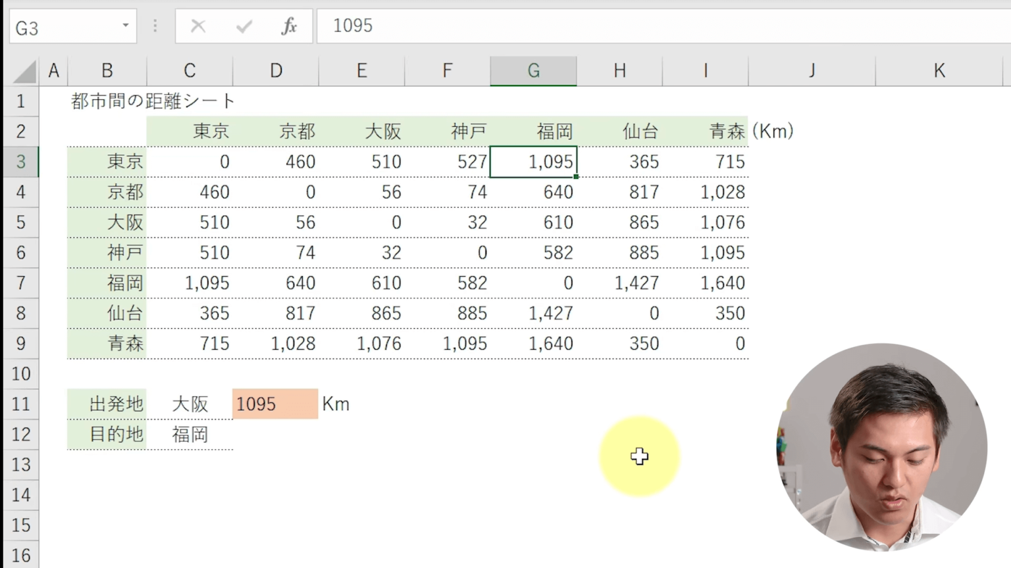This screenshot has height=568, width=1011.
Task: Select row 3 header
Action: [x=20, y=162]
